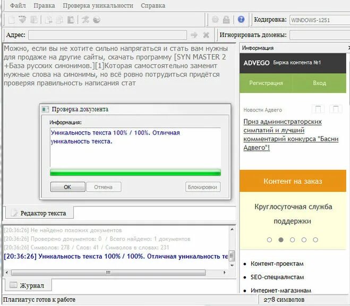
Task: Click the Круглосуточная служба поддержки slide text
Action: point(293,214)
